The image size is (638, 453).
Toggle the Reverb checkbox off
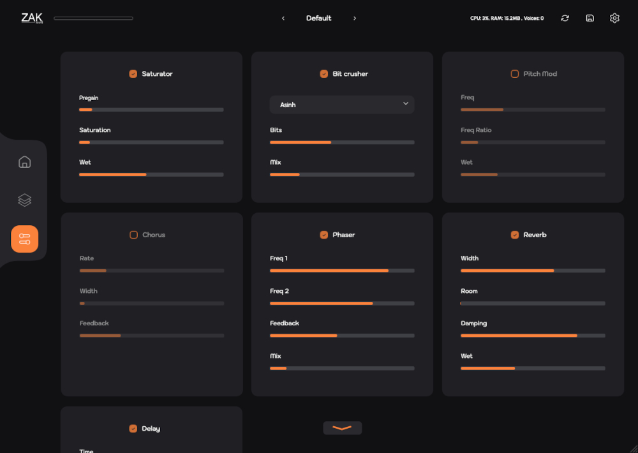point(515,235)
